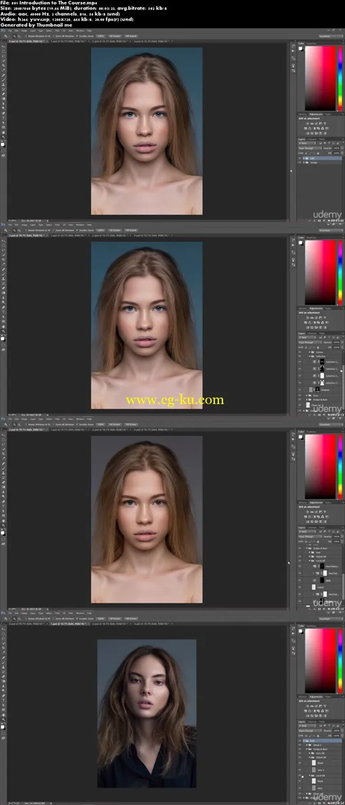Add a Curves adjustment in first frame
345x805 pixels.
tap(316, 123)
